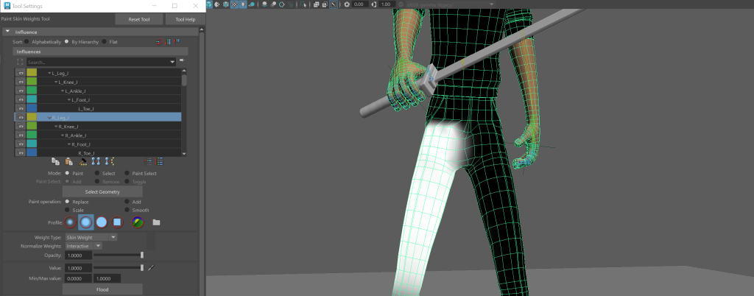Select R_Knee_J in influences list
This screenshot has width=754, height=296.
pyautogui.click(x=68, y=127)
